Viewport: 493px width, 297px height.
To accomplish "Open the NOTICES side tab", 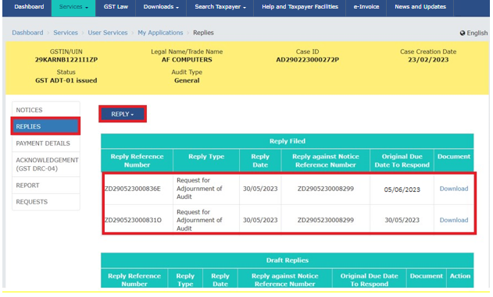I will coord(46,110).
